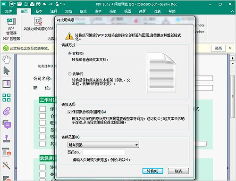Open the Bookmarks panel icon

7,84
